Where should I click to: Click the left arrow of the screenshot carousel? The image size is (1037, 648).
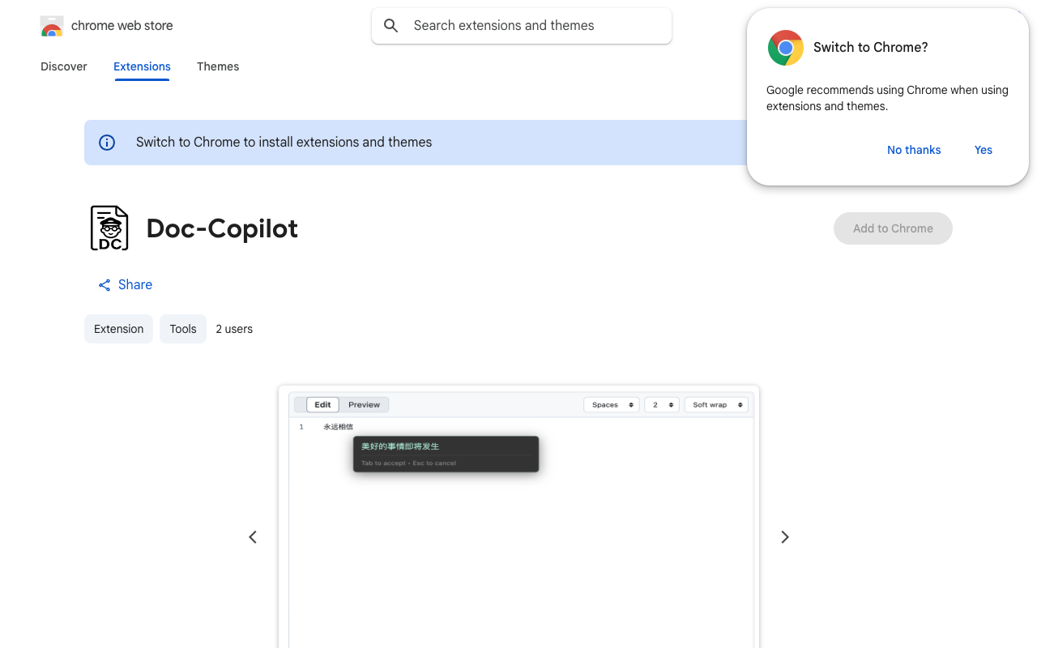pos(252,537)
